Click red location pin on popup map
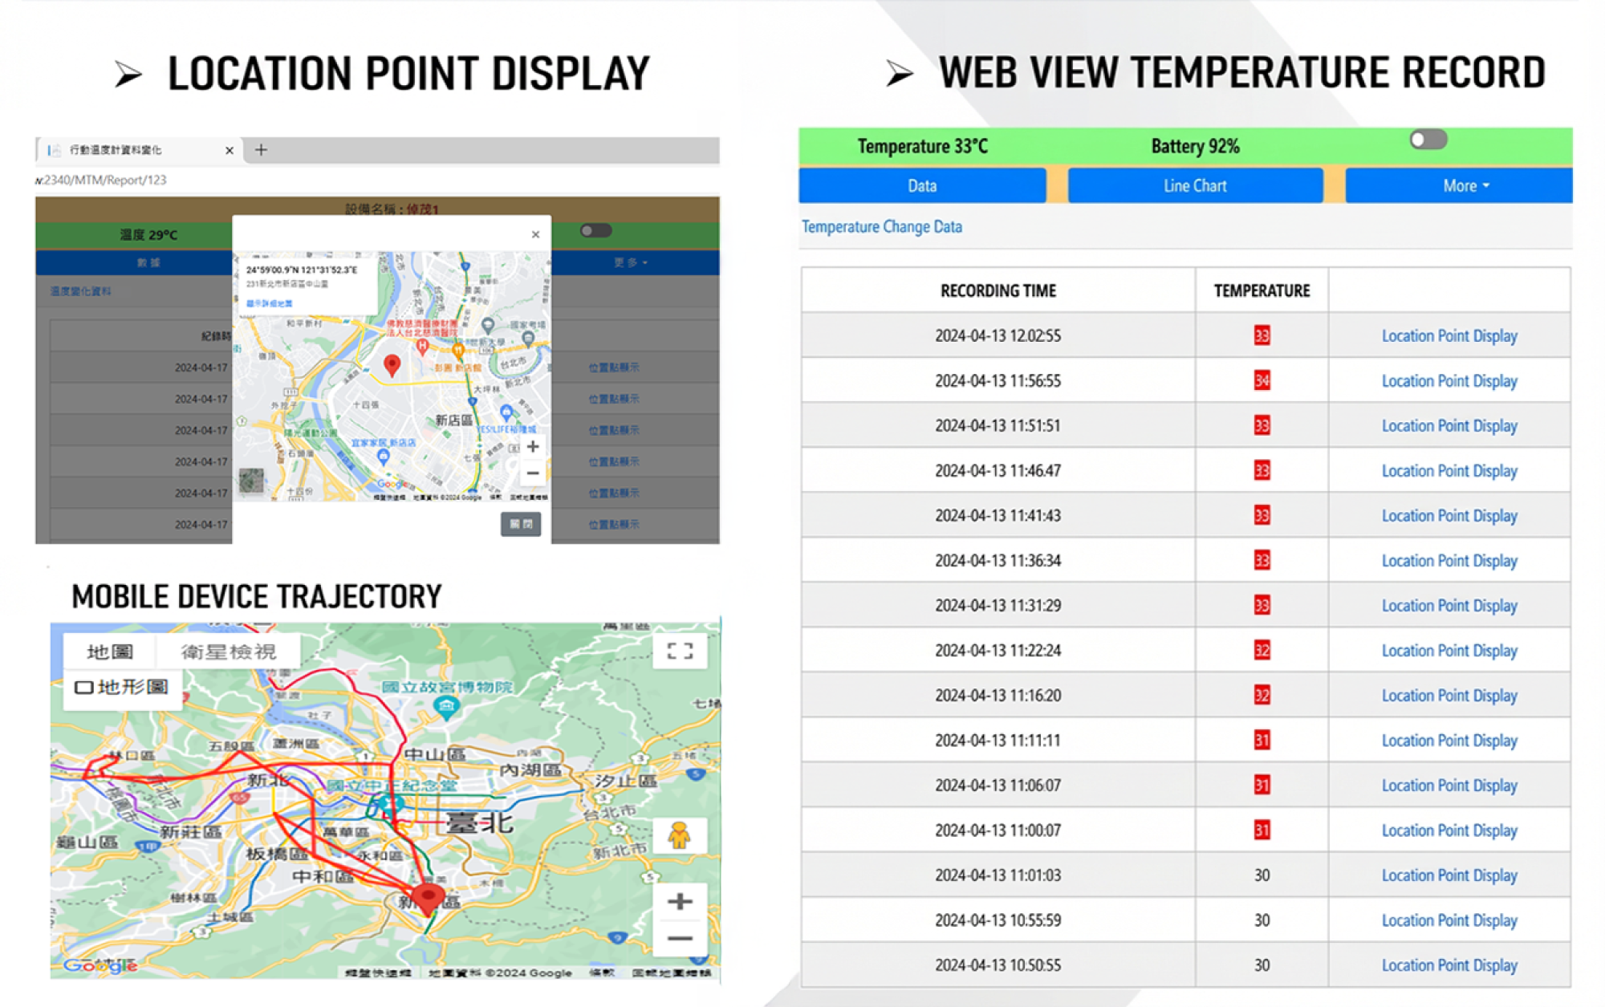 click(x=392, y=365)
